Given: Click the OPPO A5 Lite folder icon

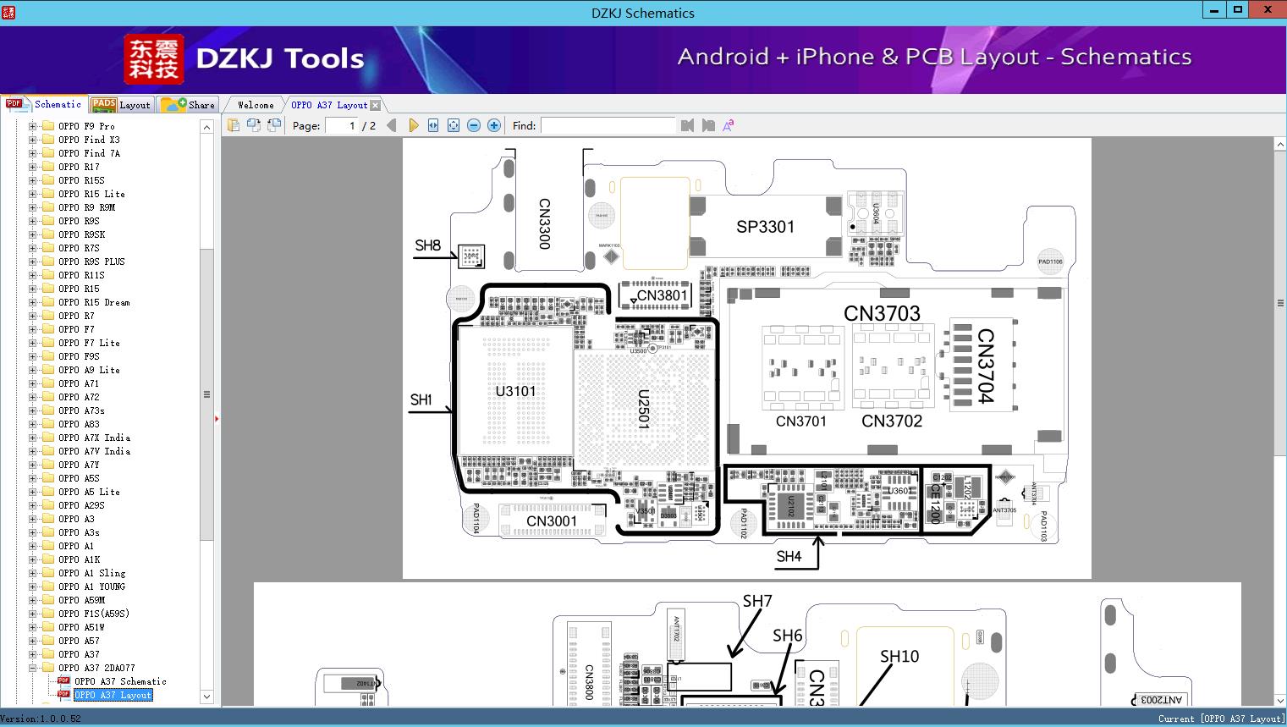Looking at the screenshot, I should [48, 492].
